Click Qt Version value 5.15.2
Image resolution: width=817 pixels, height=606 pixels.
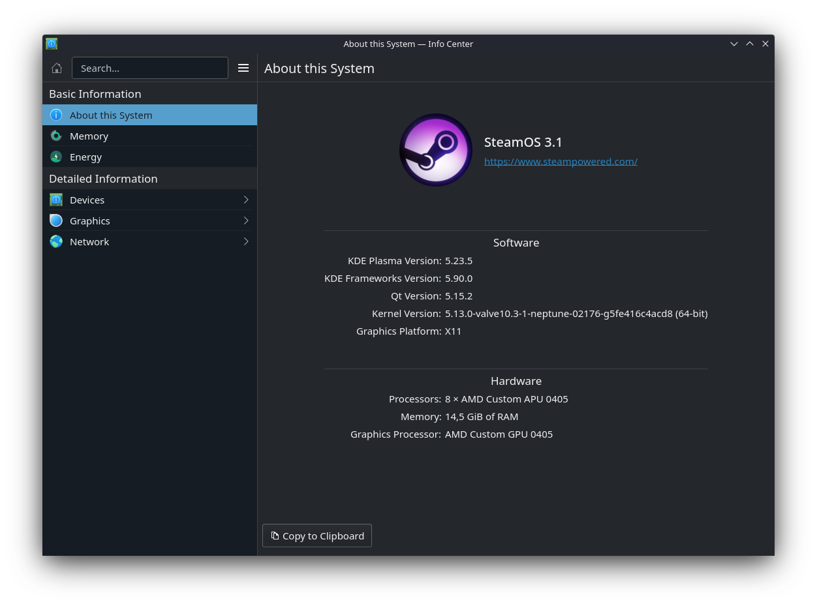pyautogui.click(x=459, y=295)
